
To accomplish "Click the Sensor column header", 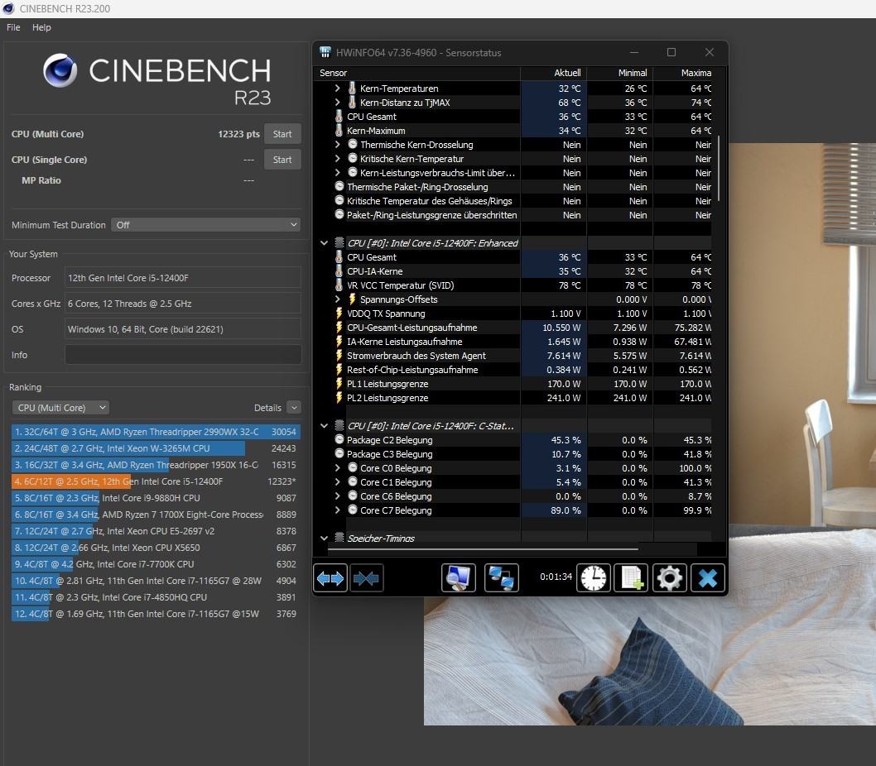I will tap(417, 73).
